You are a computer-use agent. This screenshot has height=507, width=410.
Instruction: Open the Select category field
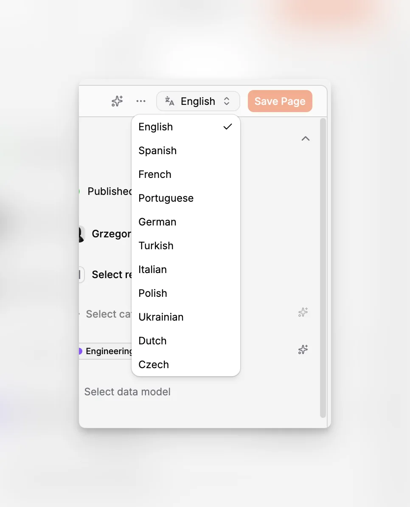click(109, 314)
